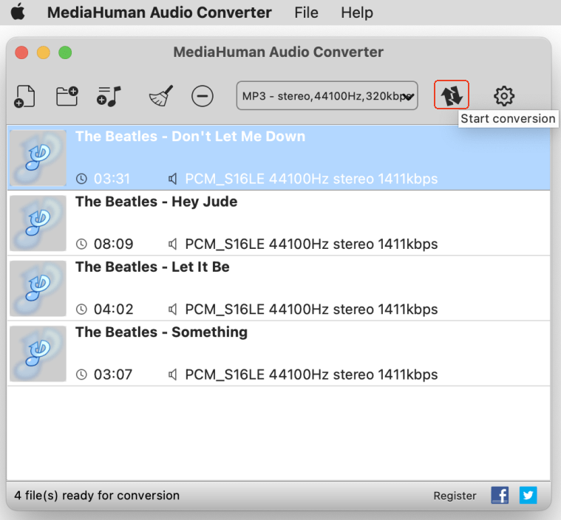Open the Facebook icon in status bar
This screenshot has width=561, height=520.
(x=500, y=496)
